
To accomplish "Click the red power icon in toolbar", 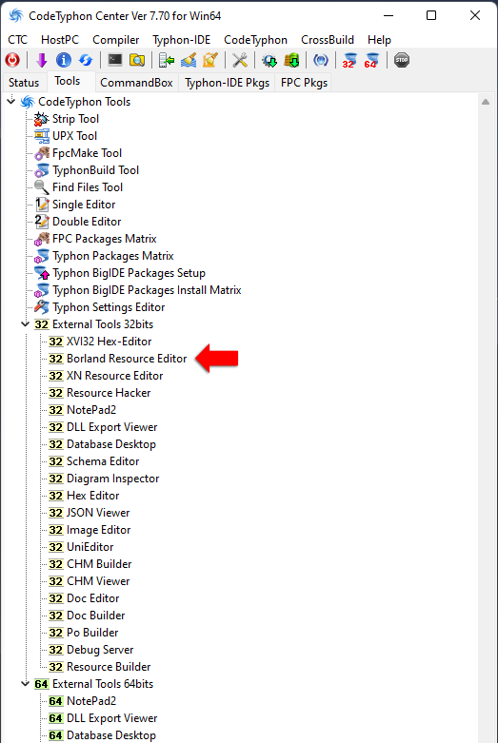I will click(x=12, y=60).
